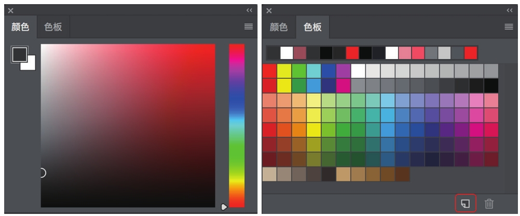The width and height of the screenshot is (520, 216).
Task: Open the Color panel hamburger menu
Action: (x=249, y=27)
